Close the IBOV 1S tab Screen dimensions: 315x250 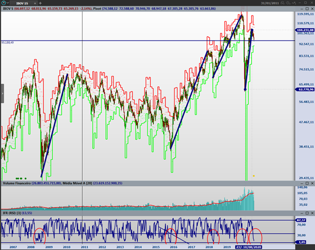point(35,3)
